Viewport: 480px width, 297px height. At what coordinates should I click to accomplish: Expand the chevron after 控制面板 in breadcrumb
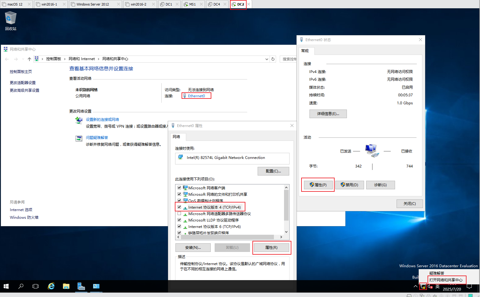[65, 59]
